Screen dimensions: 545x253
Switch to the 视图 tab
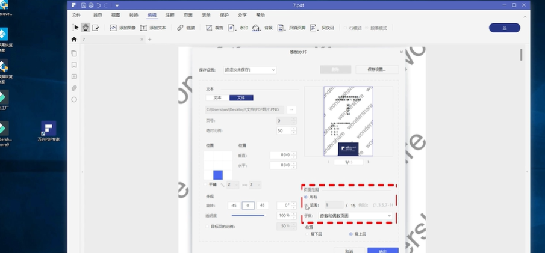[x=116, y=15]
